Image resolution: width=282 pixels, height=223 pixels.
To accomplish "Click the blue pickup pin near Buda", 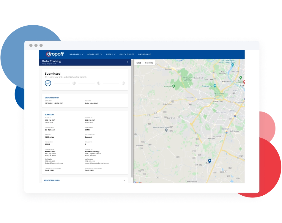I will tap(209, 161).
